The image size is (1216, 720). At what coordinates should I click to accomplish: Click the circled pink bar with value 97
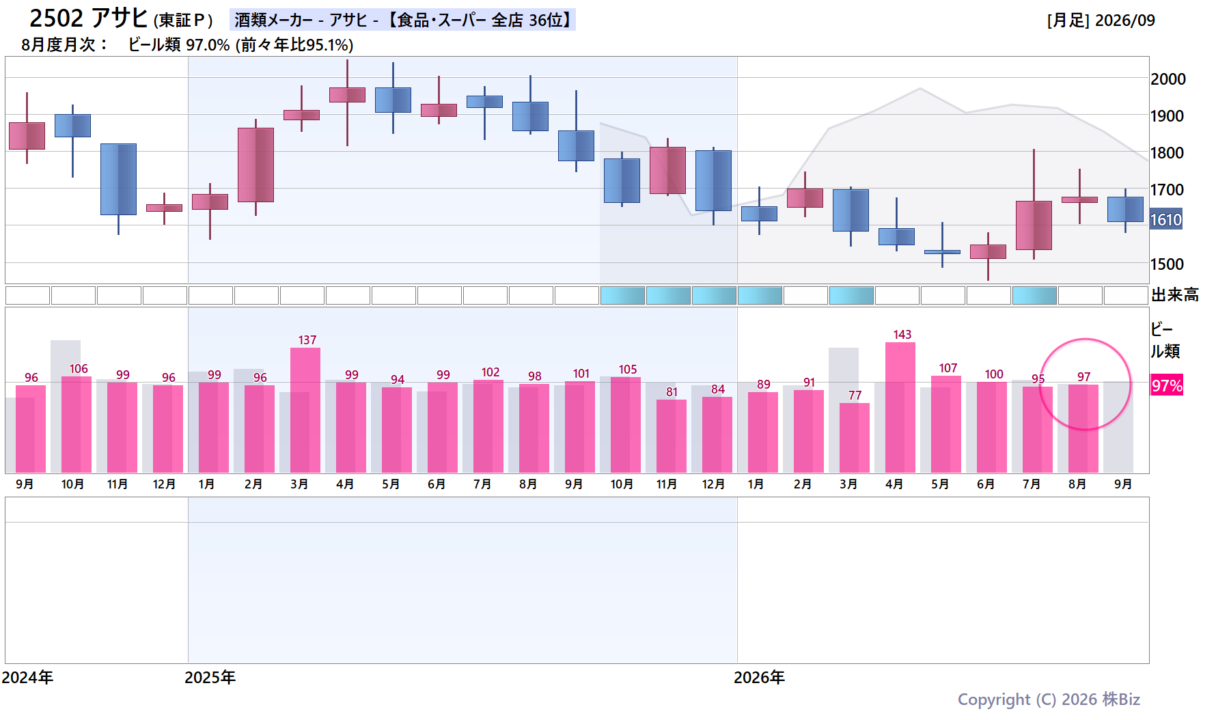click(x=1083, y=429)
